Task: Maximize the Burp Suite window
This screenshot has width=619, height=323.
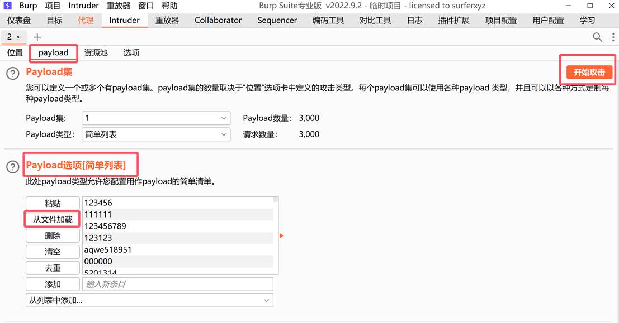Action: tap(590, 6)
